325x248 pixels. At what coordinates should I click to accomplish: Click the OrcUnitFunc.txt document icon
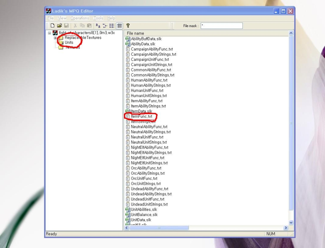pos(128,179)
